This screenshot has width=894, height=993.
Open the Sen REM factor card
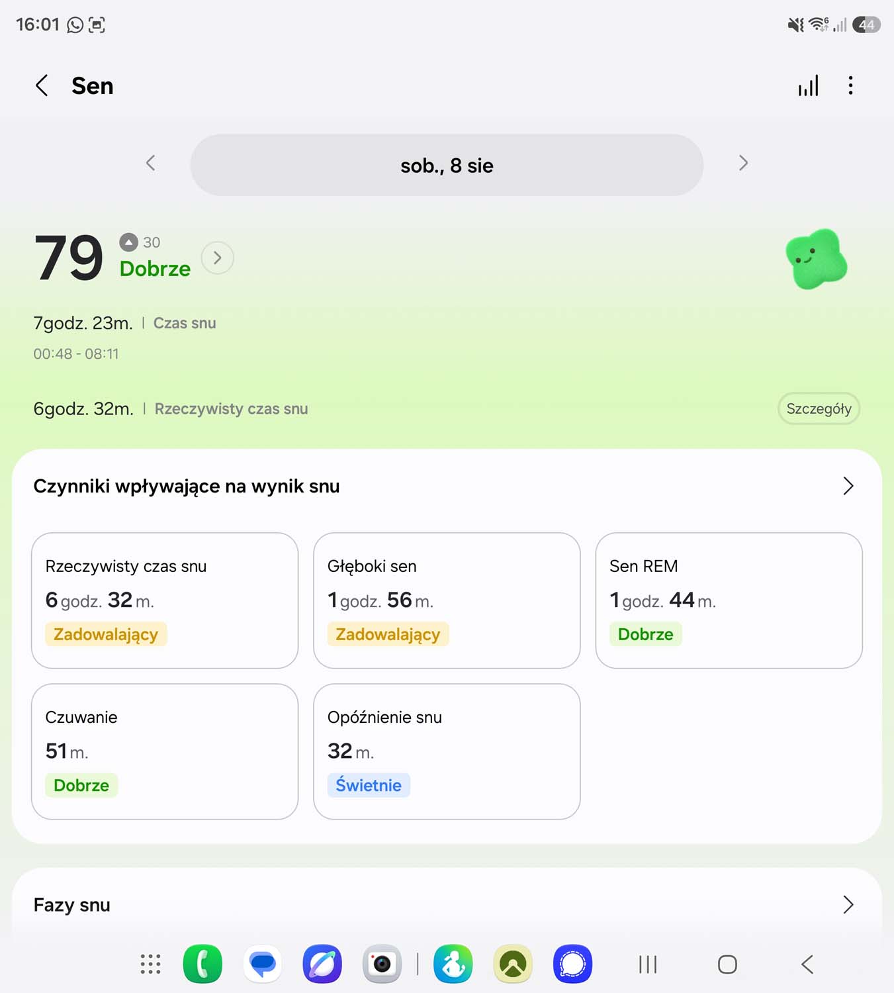click(x=729, y=600)
